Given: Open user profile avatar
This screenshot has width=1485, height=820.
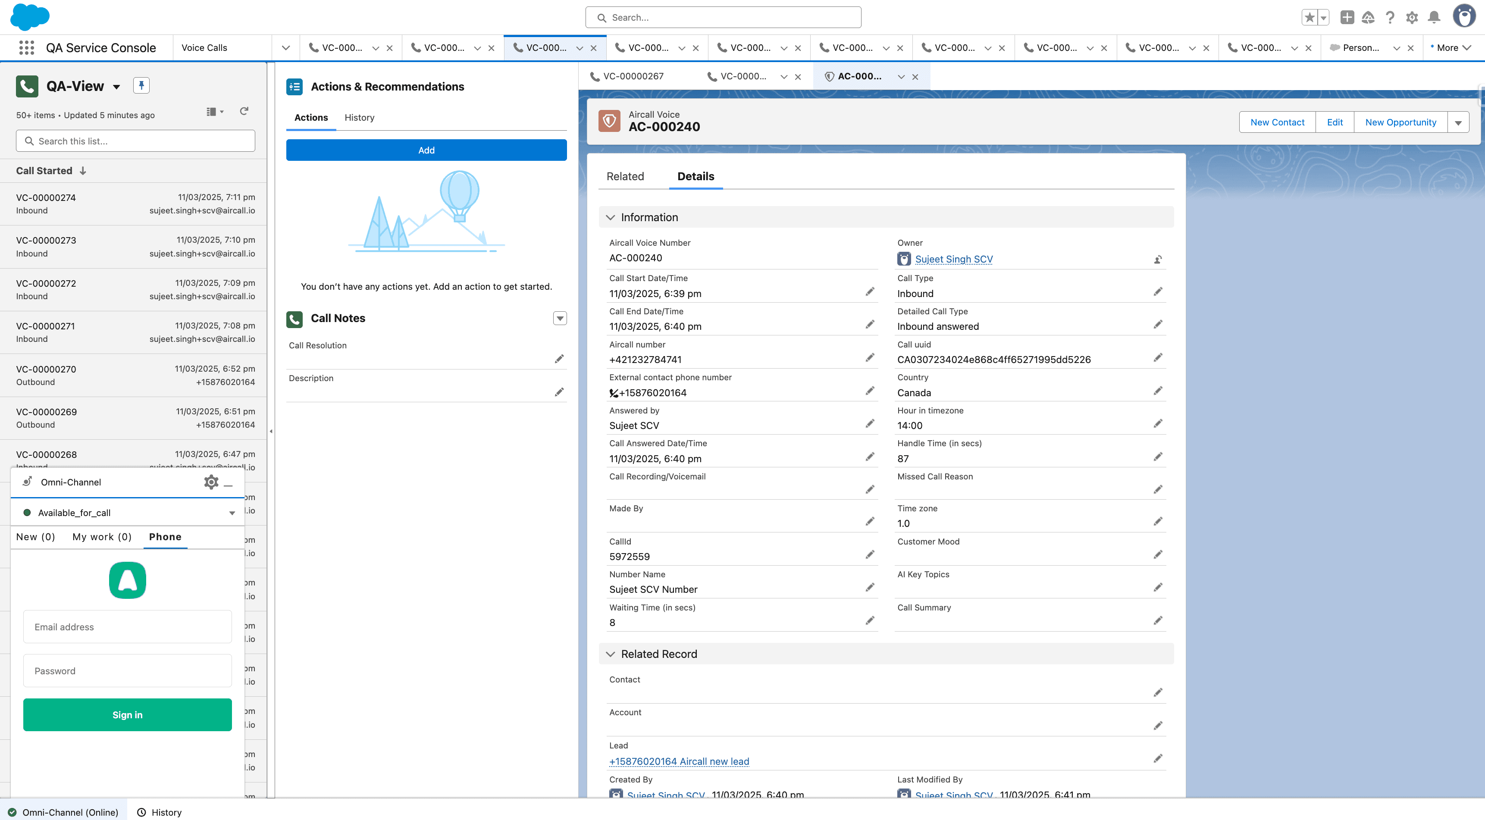Looking at the screenshot, I should pos(1464,16).
